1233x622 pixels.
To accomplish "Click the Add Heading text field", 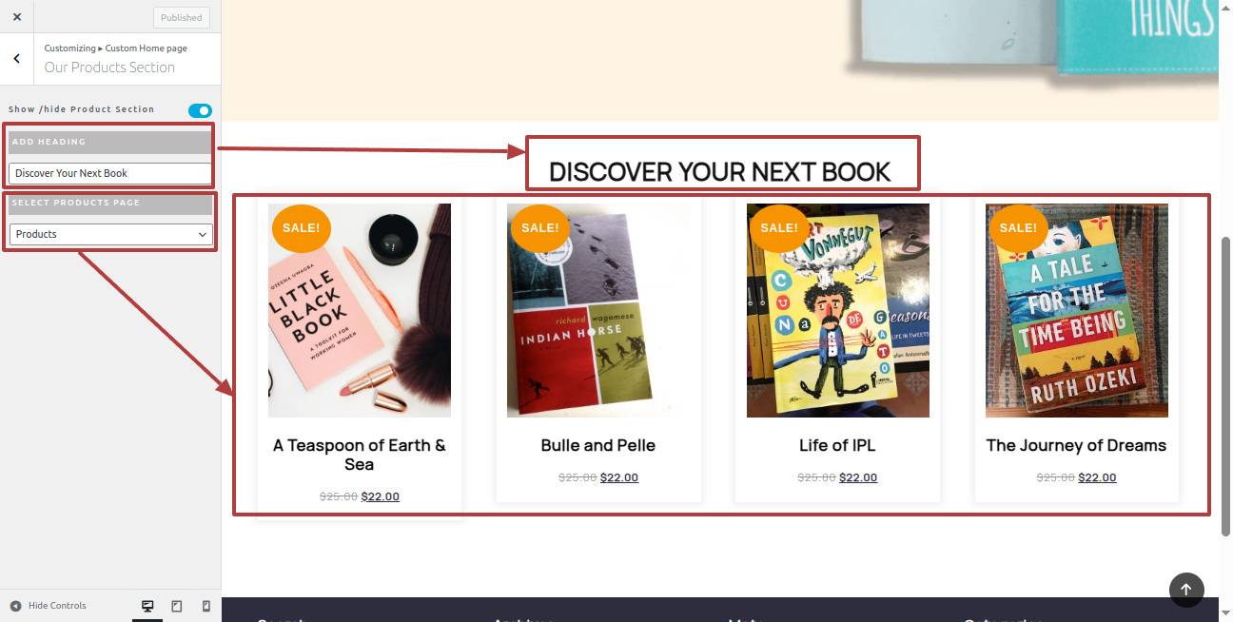I will (110, 173).
